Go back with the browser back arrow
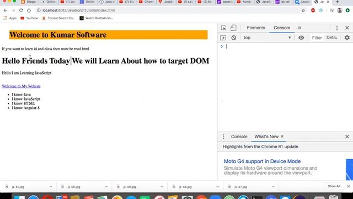The image size is (353, 199). (6, 11)
